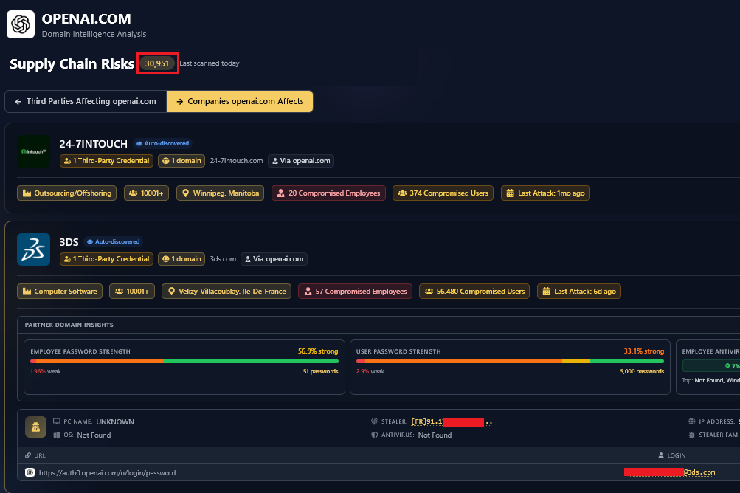The image size is (740, 493).
Task: Click Last scanned today text
Action: (210, 63)
